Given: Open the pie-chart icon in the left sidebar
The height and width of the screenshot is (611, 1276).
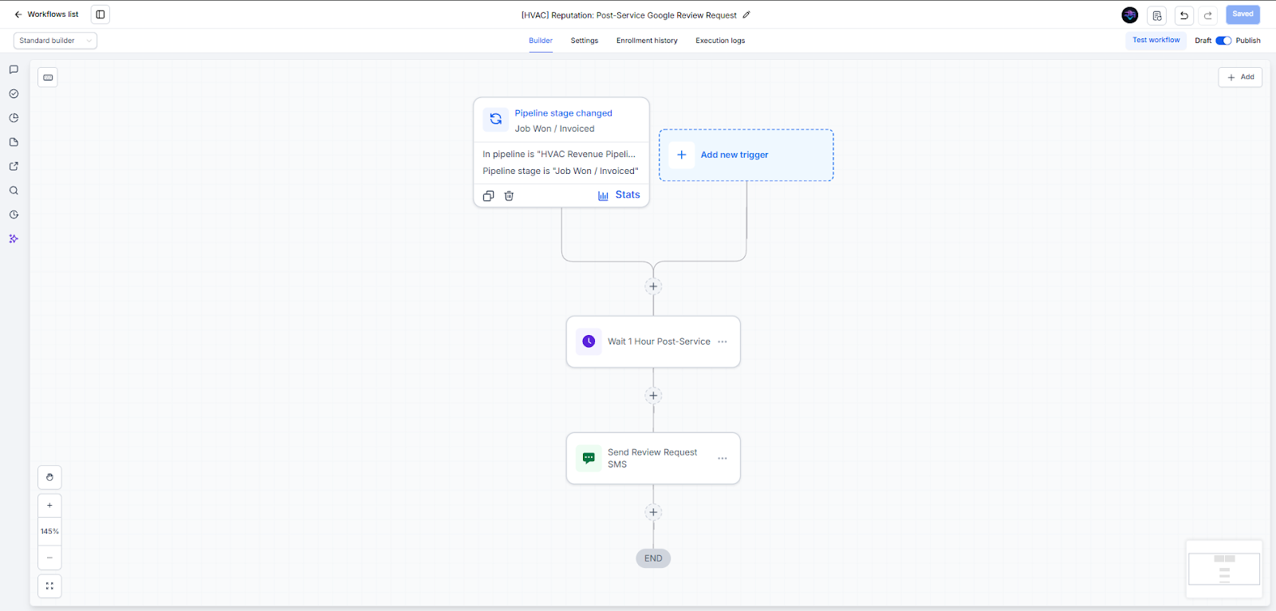Looking at the screenshot, I should tap(14, 118).
